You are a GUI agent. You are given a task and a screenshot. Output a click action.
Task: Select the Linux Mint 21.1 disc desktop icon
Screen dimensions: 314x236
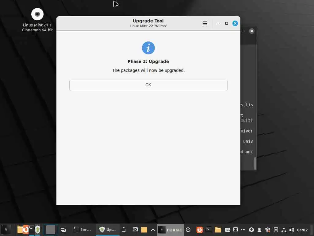(37, 20)
